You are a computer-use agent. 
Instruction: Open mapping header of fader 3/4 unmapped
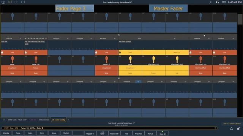pyautogui.click(x=80, y=39)
